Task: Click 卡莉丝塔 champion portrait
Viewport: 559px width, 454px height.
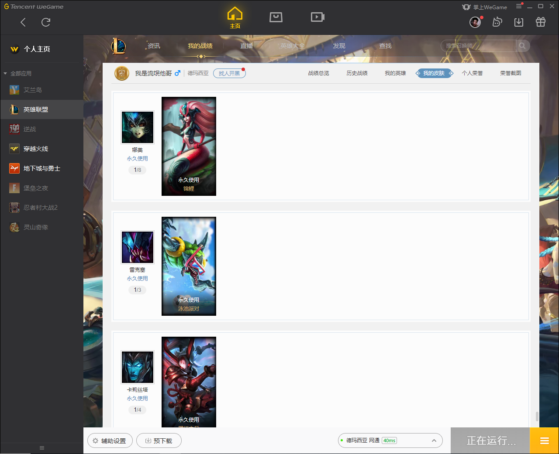Action: (x=138, y=367)
